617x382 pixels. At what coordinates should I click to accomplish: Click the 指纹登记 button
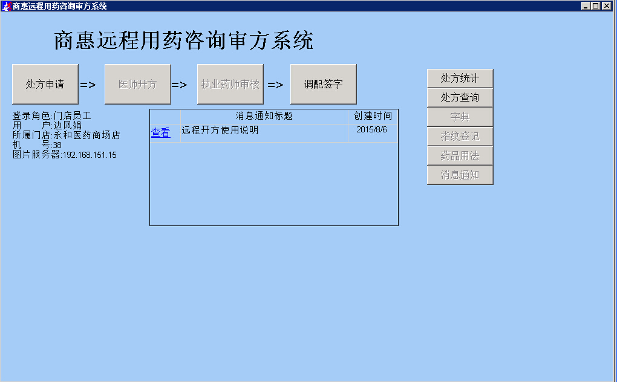(460, 137)
